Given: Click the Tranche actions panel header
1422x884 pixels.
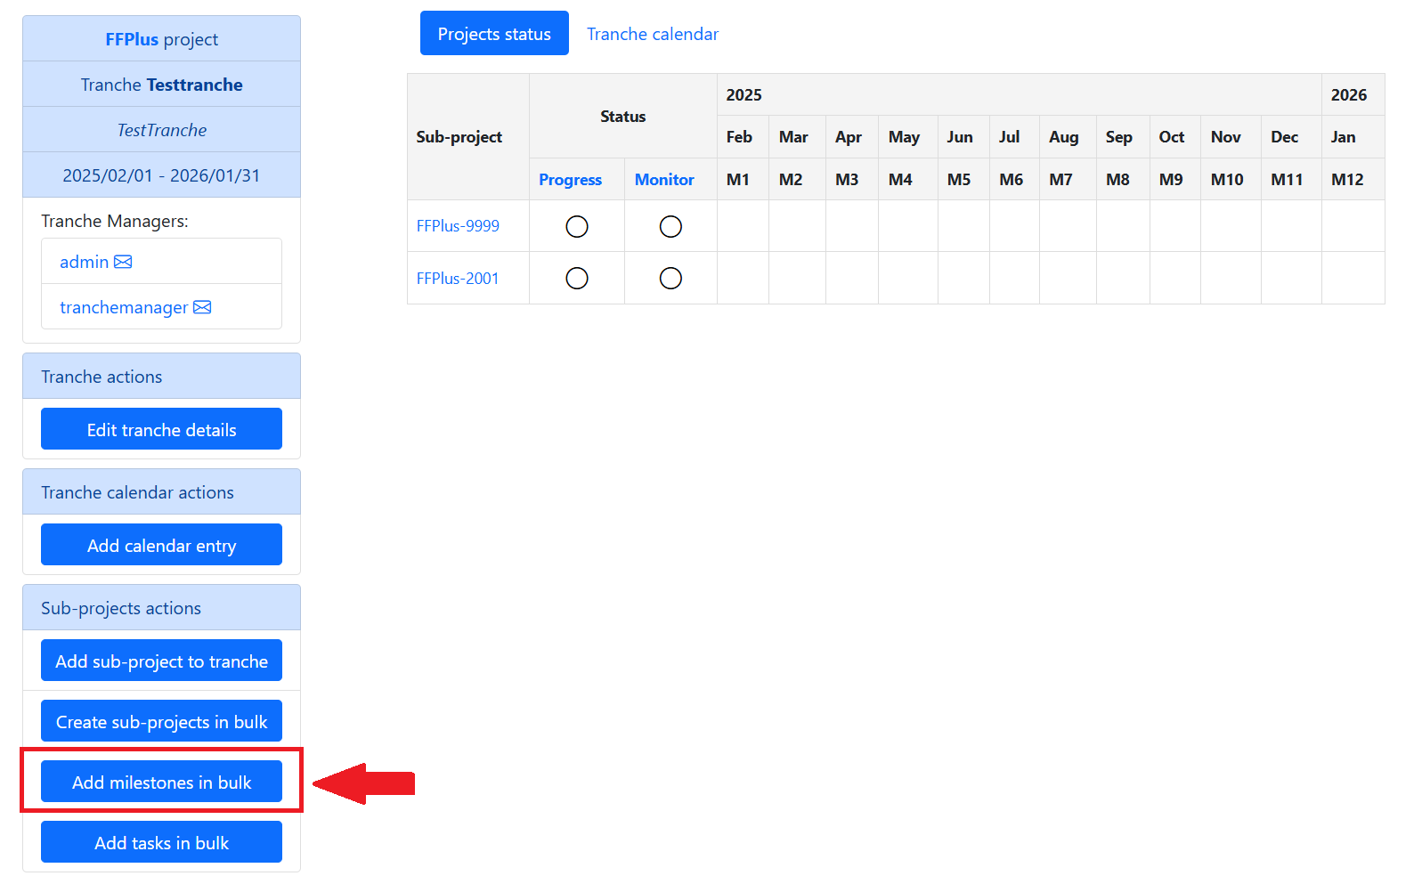Looking at the screenshot, I should [x=161, y=376].
